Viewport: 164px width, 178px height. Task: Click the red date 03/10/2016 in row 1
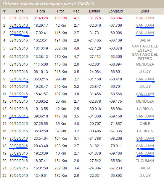tap(19, 18)
